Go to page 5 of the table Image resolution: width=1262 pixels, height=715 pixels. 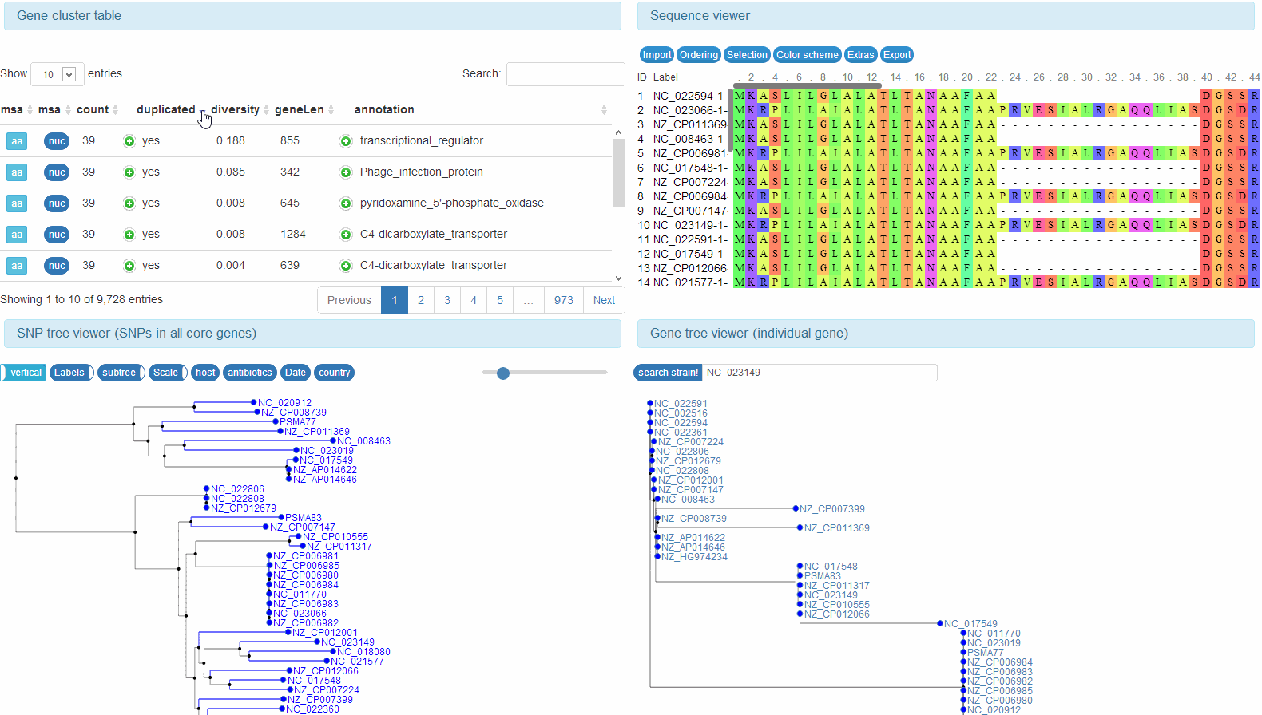500,300
